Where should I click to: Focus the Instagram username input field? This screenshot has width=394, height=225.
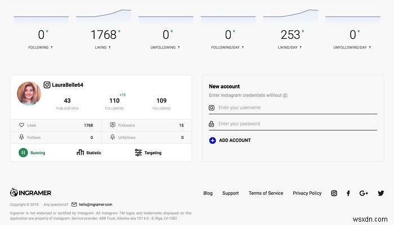[295, 107]
